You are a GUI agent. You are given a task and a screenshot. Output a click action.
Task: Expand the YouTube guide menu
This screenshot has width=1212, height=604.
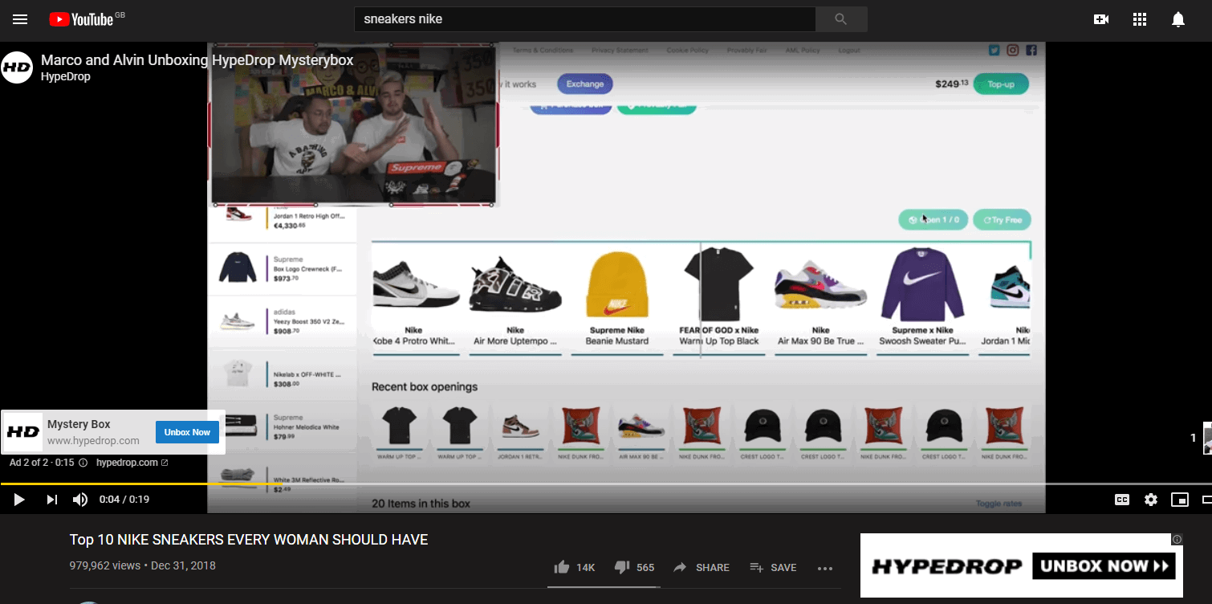19,20
